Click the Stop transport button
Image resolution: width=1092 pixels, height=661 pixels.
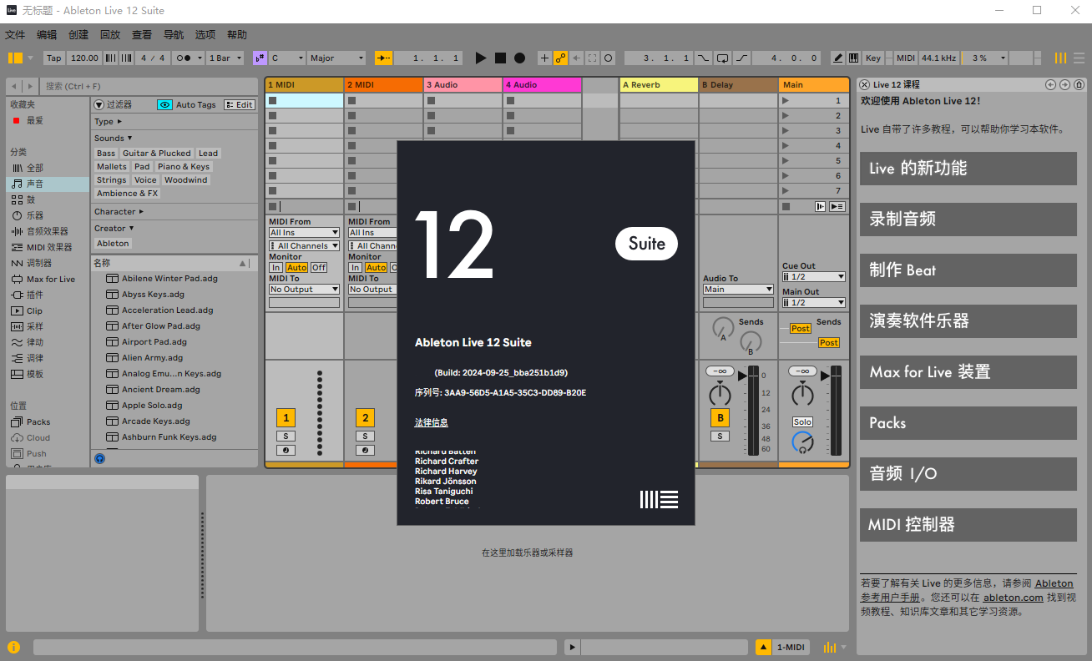pyautogui.click(x=500, y=58)
